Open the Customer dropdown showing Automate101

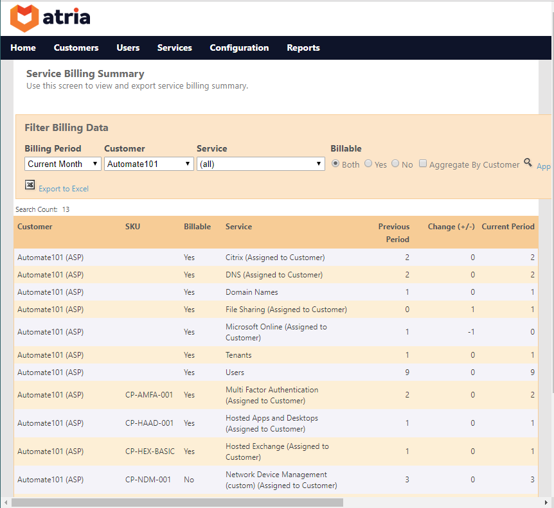[148, 164]
